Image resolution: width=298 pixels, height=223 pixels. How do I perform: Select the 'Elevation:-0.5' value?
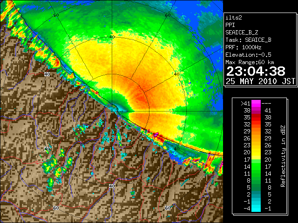pyautogui.click(x=248, y=55)
